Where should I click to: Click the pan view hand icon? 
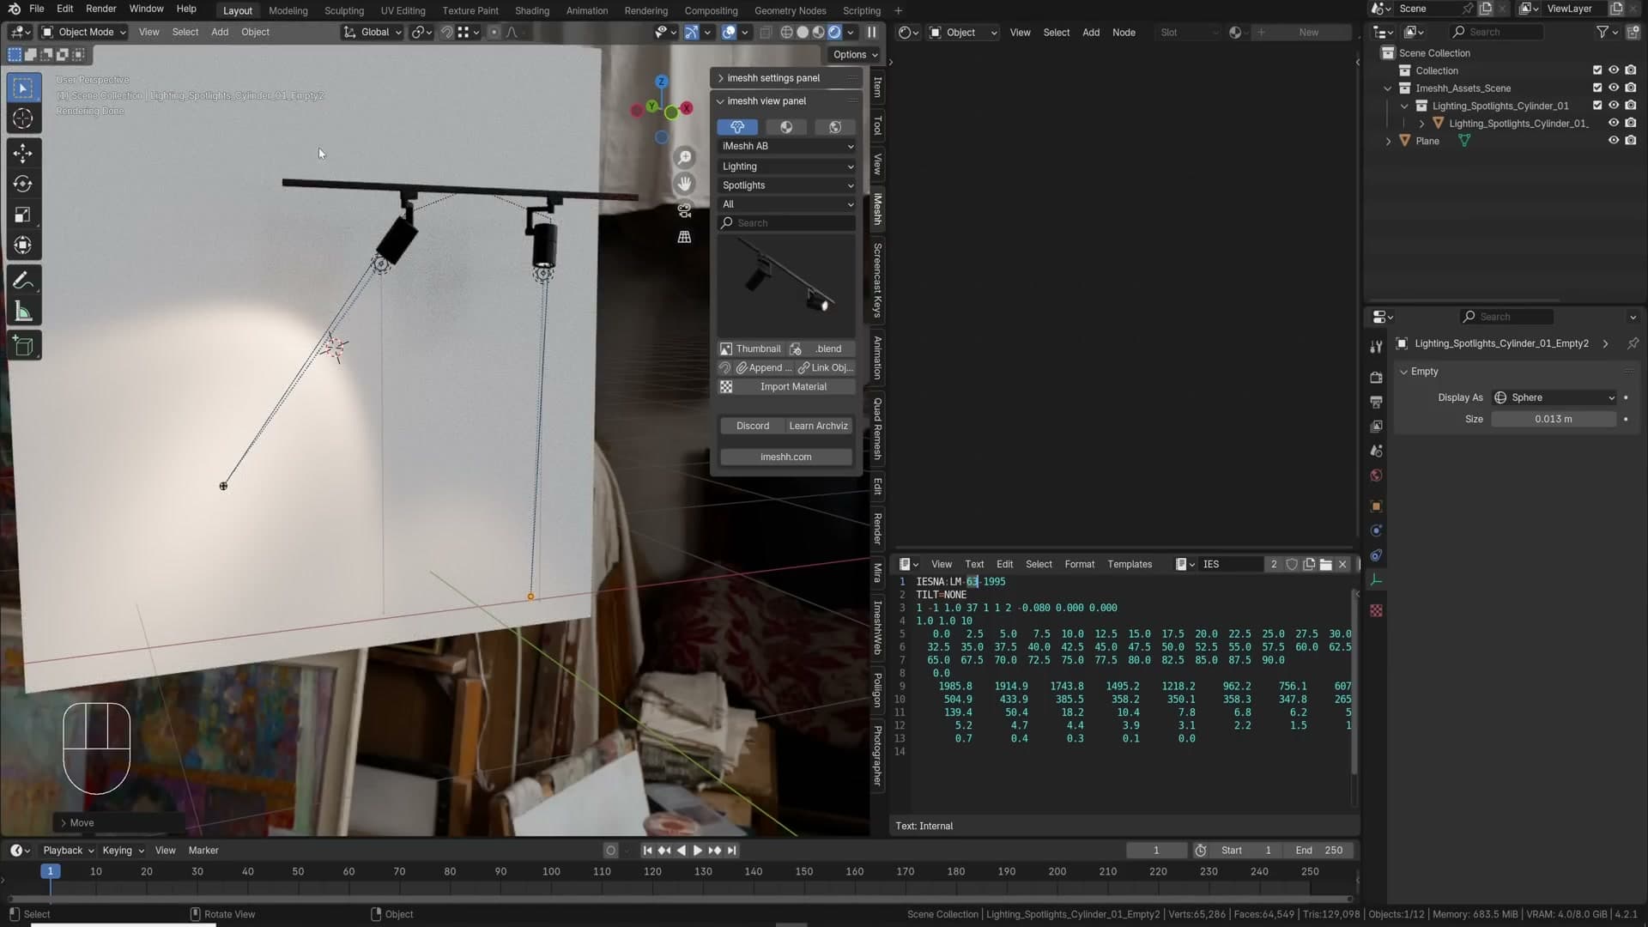point(684,184)
